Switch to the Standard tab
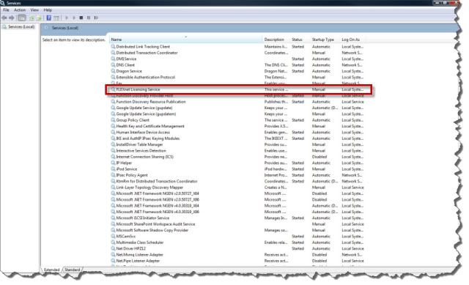The height and width of the screenshot is (285, 469). 73,270
